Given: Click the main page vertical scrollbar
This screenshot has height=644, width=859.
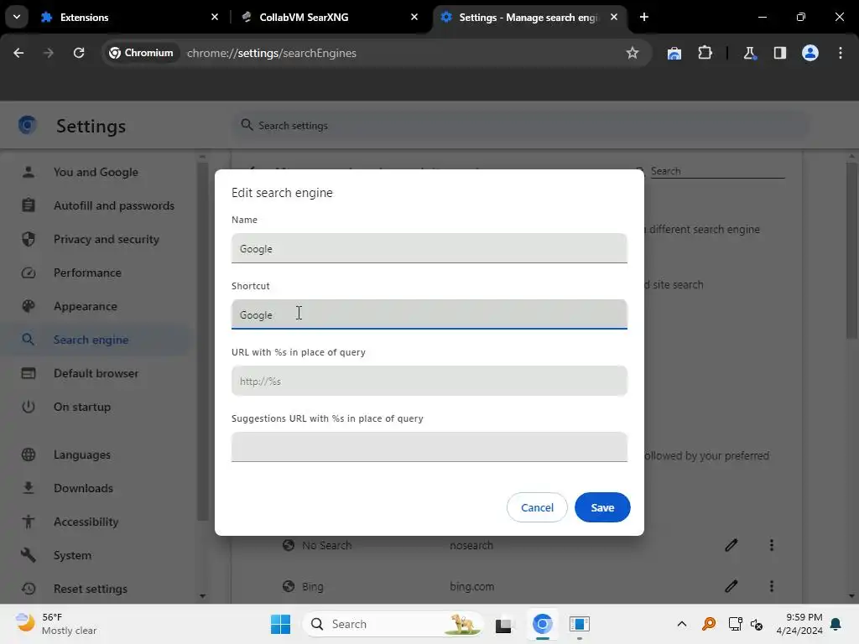Looking at the screenshot, I should coord(851,250).
